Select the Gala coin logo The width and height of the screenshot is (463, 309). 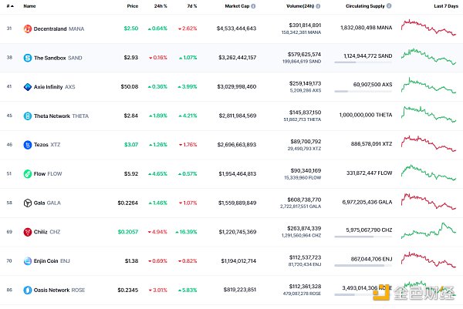click(28, 203)
